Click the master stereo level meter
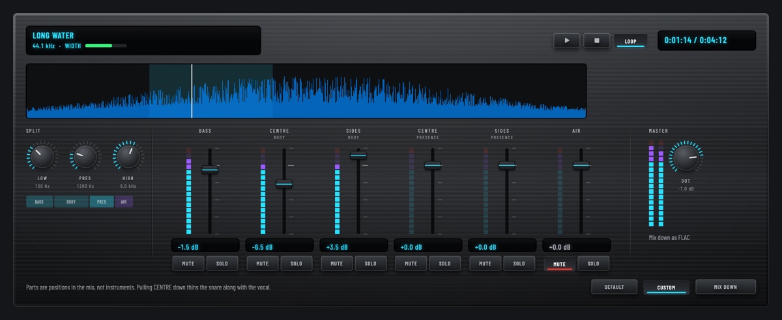This screenshot has height=320, width=782. click(656, 183)
